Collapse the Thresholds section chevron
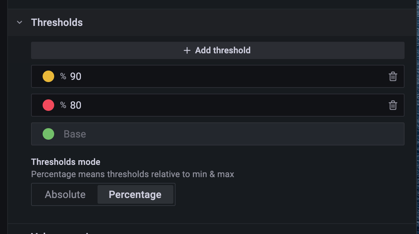This screenshot has height=234, width=419. [20, 22]
